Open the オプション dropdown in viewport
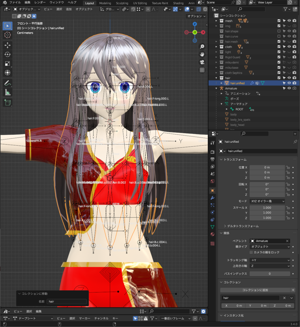The width and height of the screenshot is (300, 327). point(196,16)
